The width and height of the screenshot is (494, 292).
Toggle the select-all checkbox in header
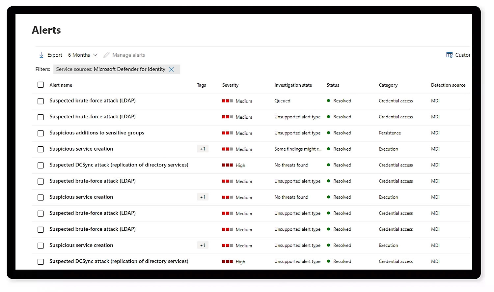[x=41, y=85]
